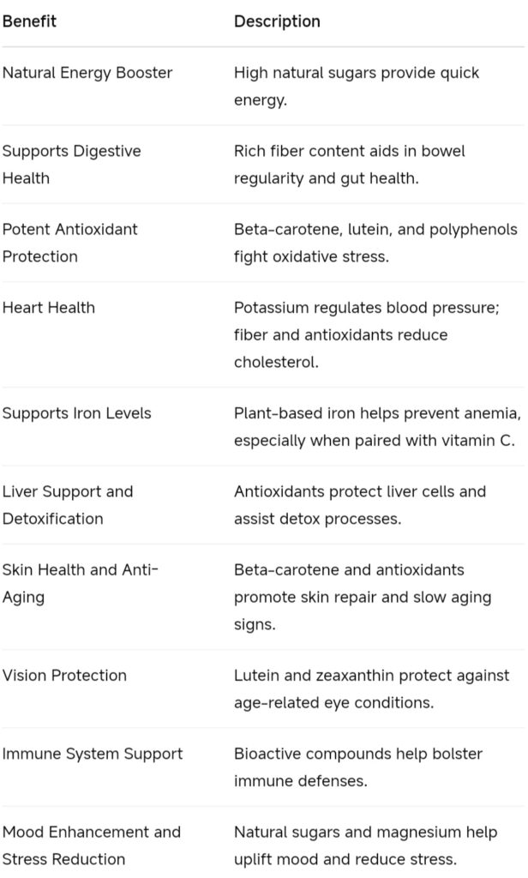Image resolution: width=528 pixels, height=878 pixels.
Task: Select Potent Antioxidant Protection row label
Action: point(70,243)
